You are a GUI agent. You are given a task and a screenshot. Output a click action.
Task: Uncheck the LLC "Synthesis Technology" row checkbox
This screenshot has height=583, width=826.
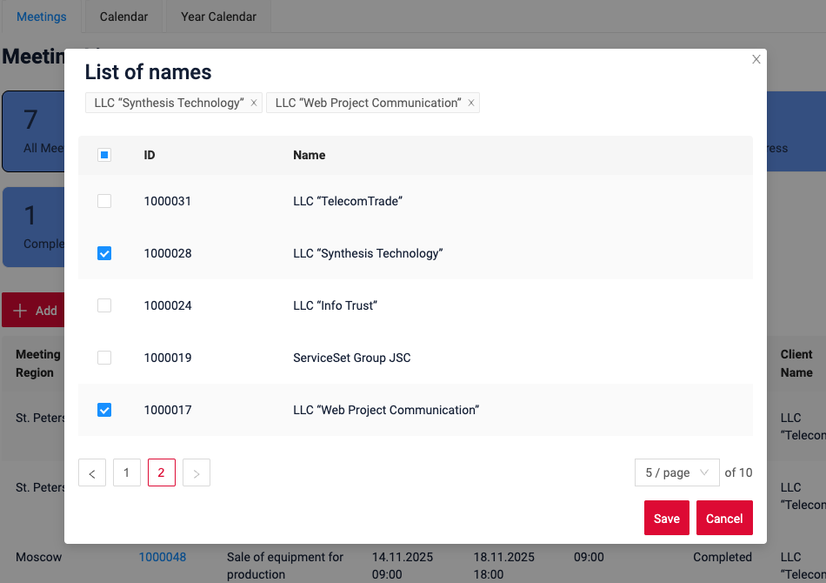[x=104, y=253]
